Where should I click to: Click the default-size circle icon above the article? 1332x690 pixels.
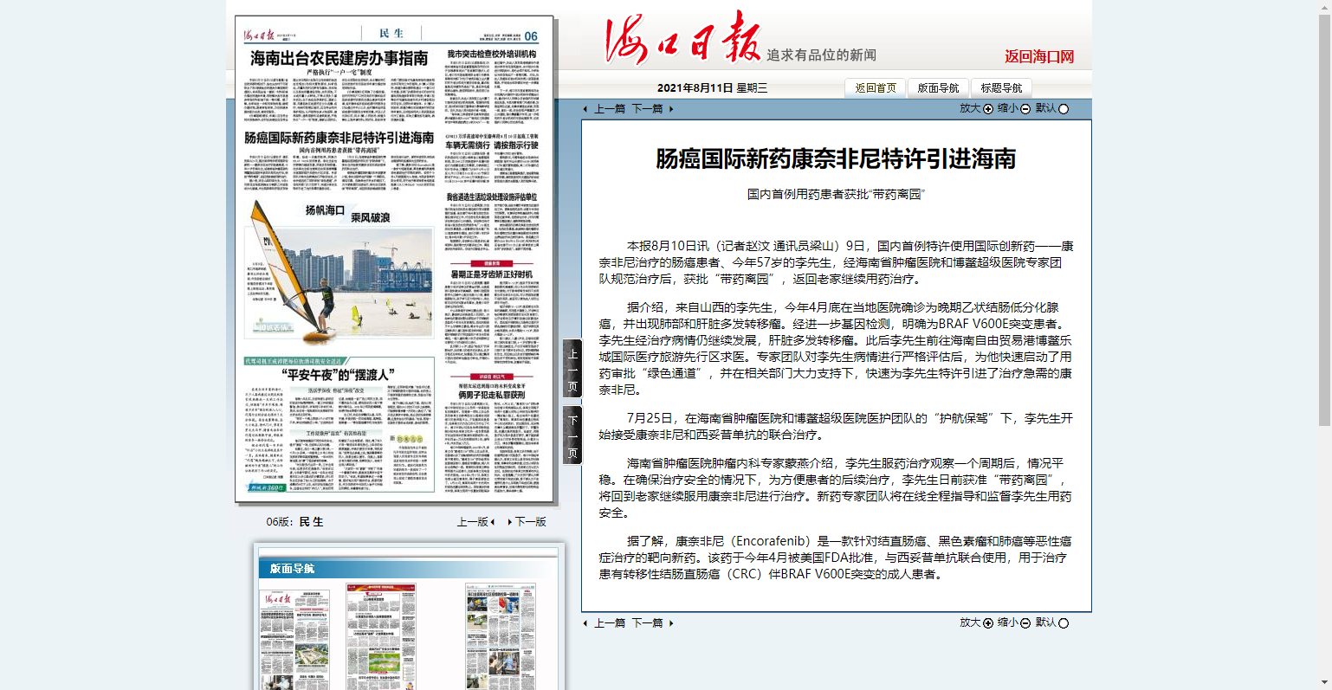1064,109
